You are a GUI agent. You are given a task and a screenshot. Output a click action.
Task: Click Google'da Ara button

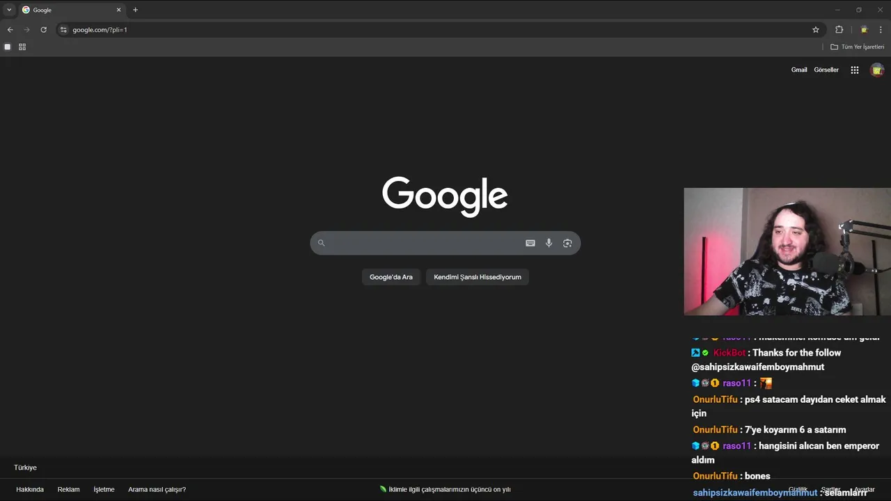pos(391,277)
